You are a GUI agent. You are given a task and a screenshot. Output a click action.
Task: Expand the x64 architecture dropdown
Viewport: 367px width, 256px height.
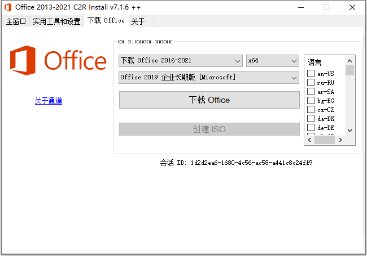point(272,60)
